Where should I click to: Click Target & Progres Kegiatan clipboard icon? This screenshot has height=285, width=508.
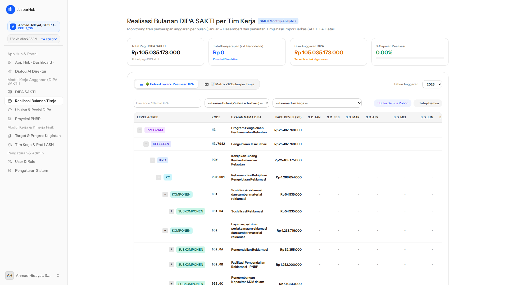point(10,136)
